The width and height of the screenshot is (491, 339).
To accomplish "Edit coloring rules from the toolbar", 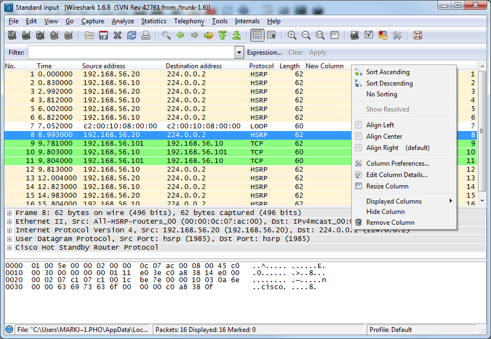I will 383,35.
